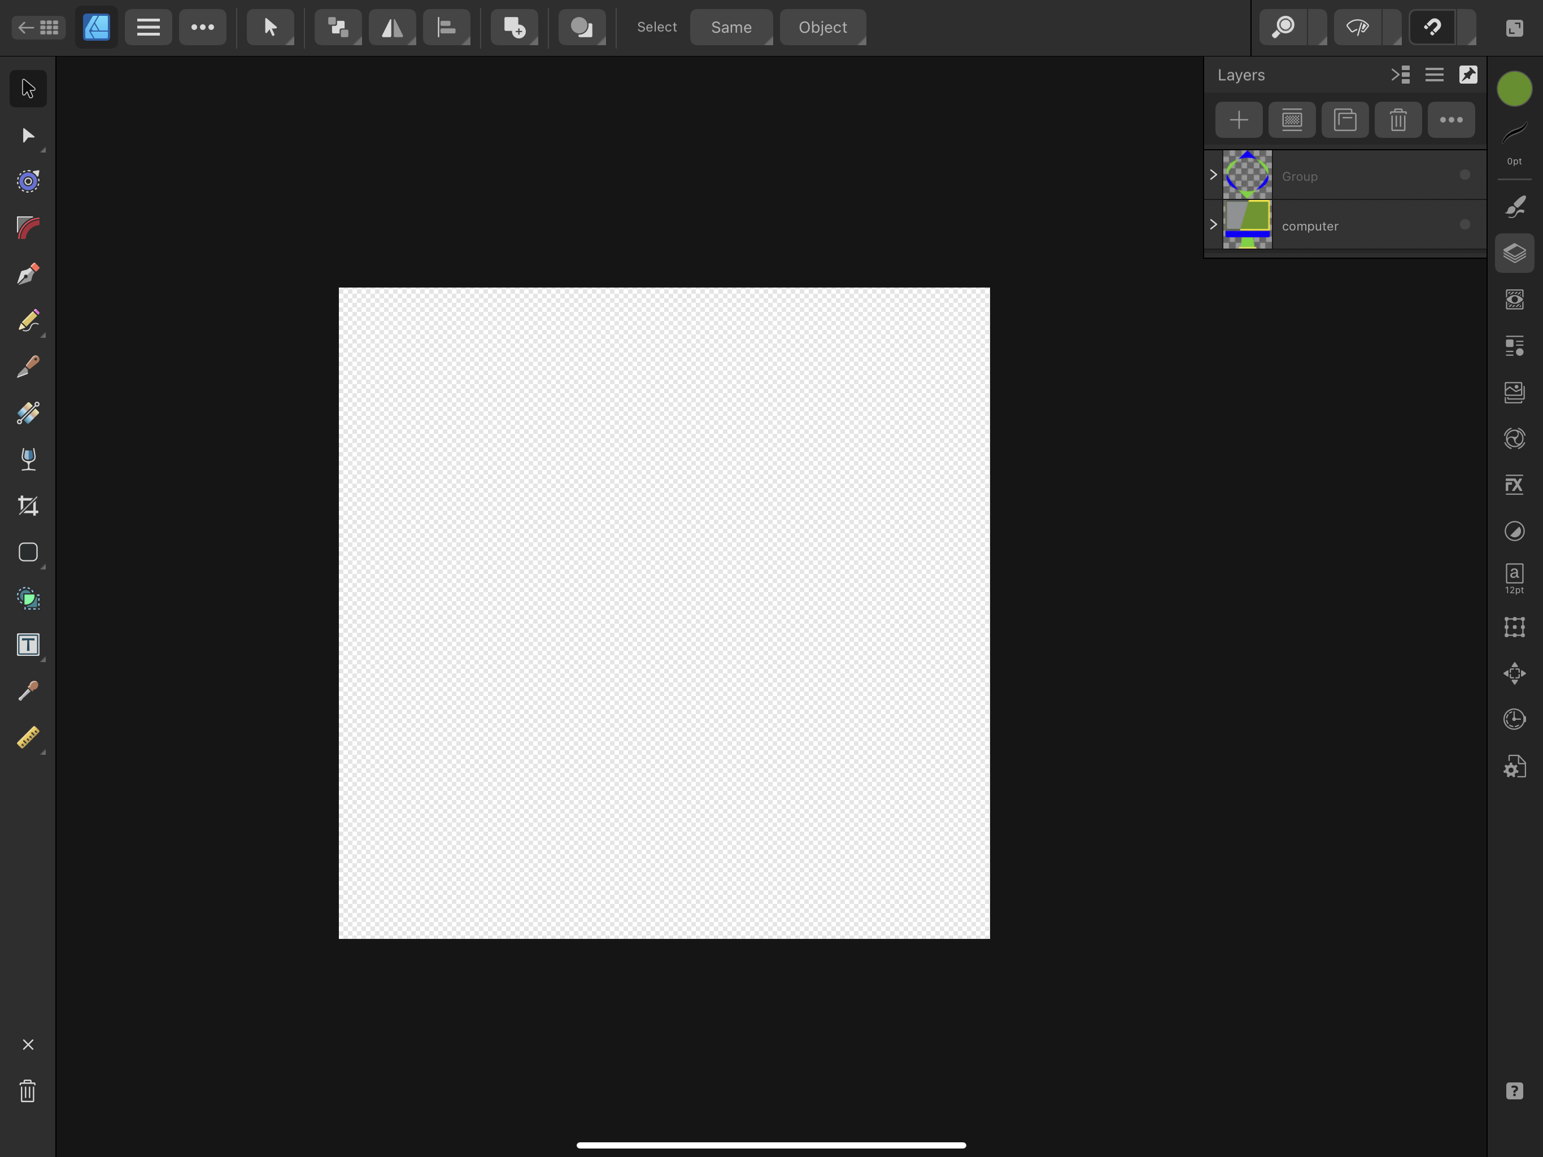
Task: Open the History panel
Action: tap(1514, 720)
